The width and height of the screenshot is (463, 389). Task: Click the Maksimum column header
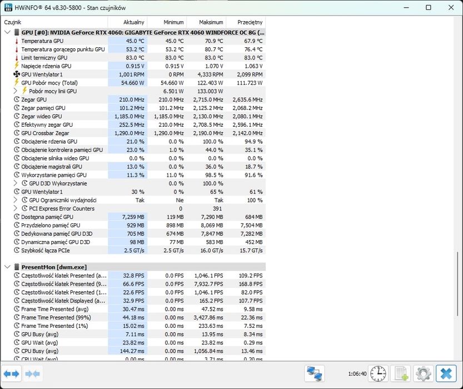tap(206, 22)
